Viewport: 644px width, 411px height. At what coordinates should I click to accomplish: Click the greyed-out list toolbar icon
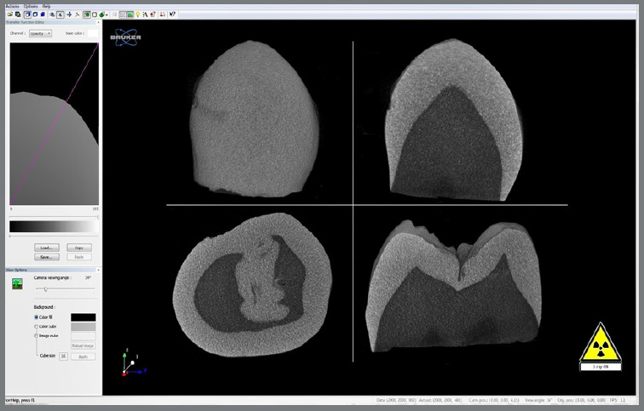click(x=115, y=14)
